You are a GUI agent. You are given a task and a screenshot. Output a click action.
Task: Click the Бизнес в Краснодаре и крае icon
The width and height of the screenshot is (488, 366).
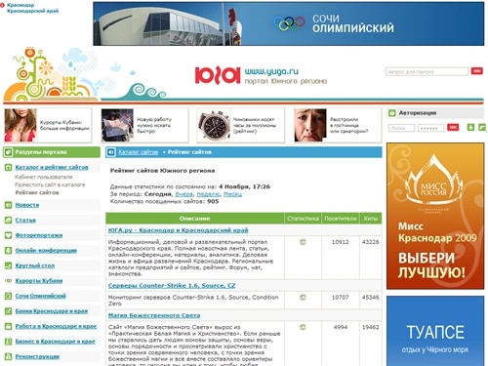click(x=8, y=342)
